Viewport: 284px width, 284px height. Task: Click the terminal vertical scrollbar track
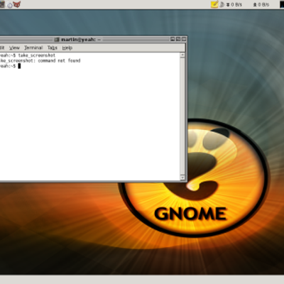[182, 116]
